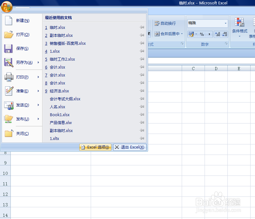Open 条件格式 conditional formatting
255x219 pixels.
tap(239, 27)
